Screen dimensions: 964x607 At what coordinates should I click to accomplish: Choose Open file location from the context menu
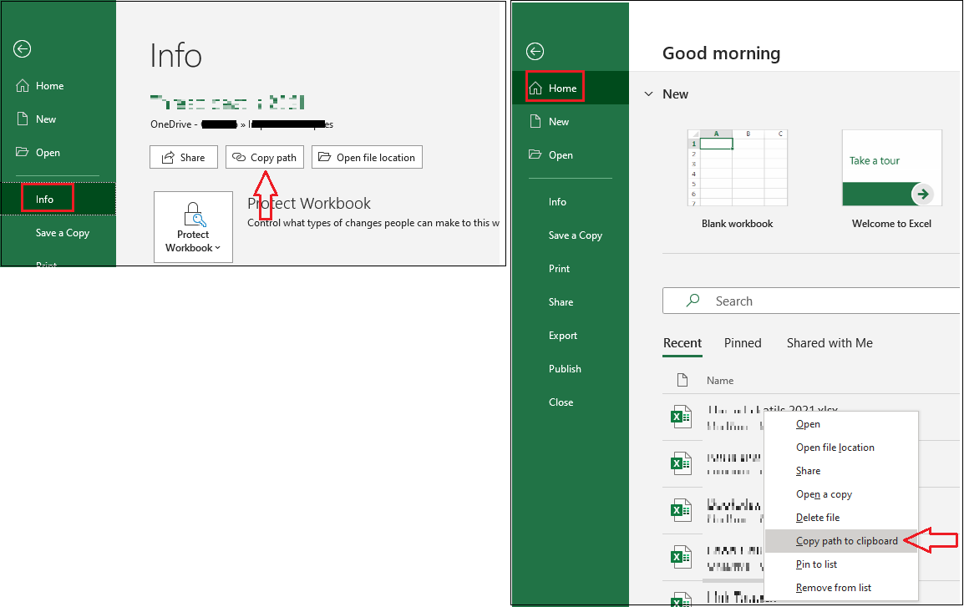(841, 448)
